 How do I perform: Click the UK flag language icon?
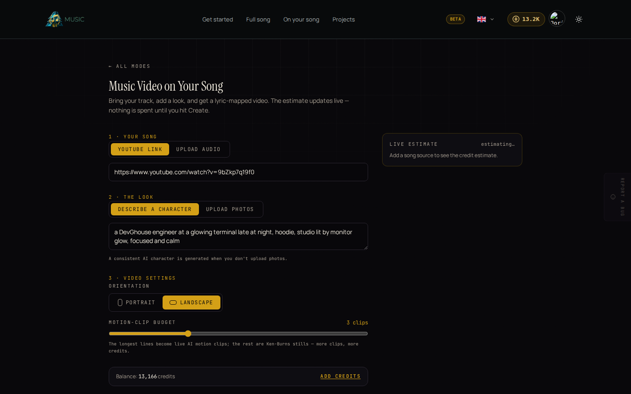pos(482,19)
